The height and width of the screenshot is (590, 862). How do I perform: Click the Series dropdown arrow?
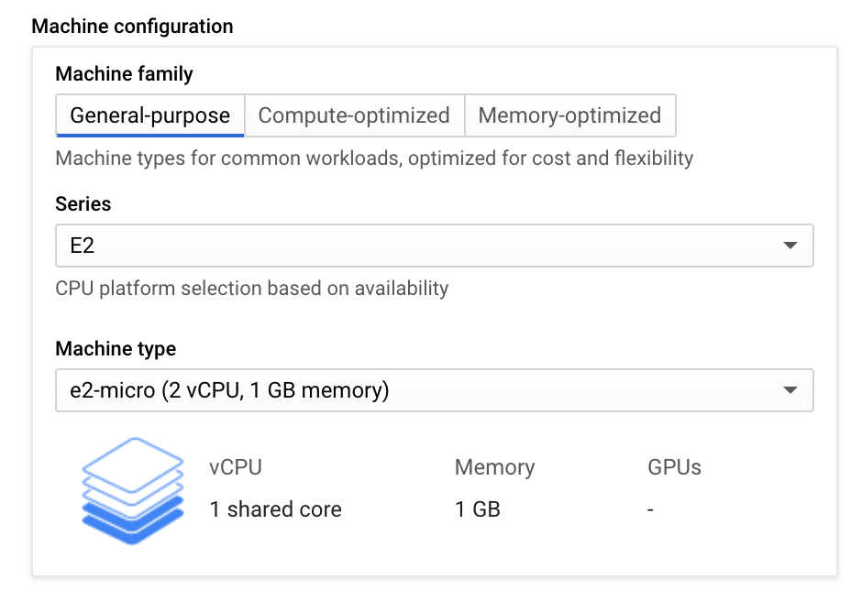click(x=790, y=246)
